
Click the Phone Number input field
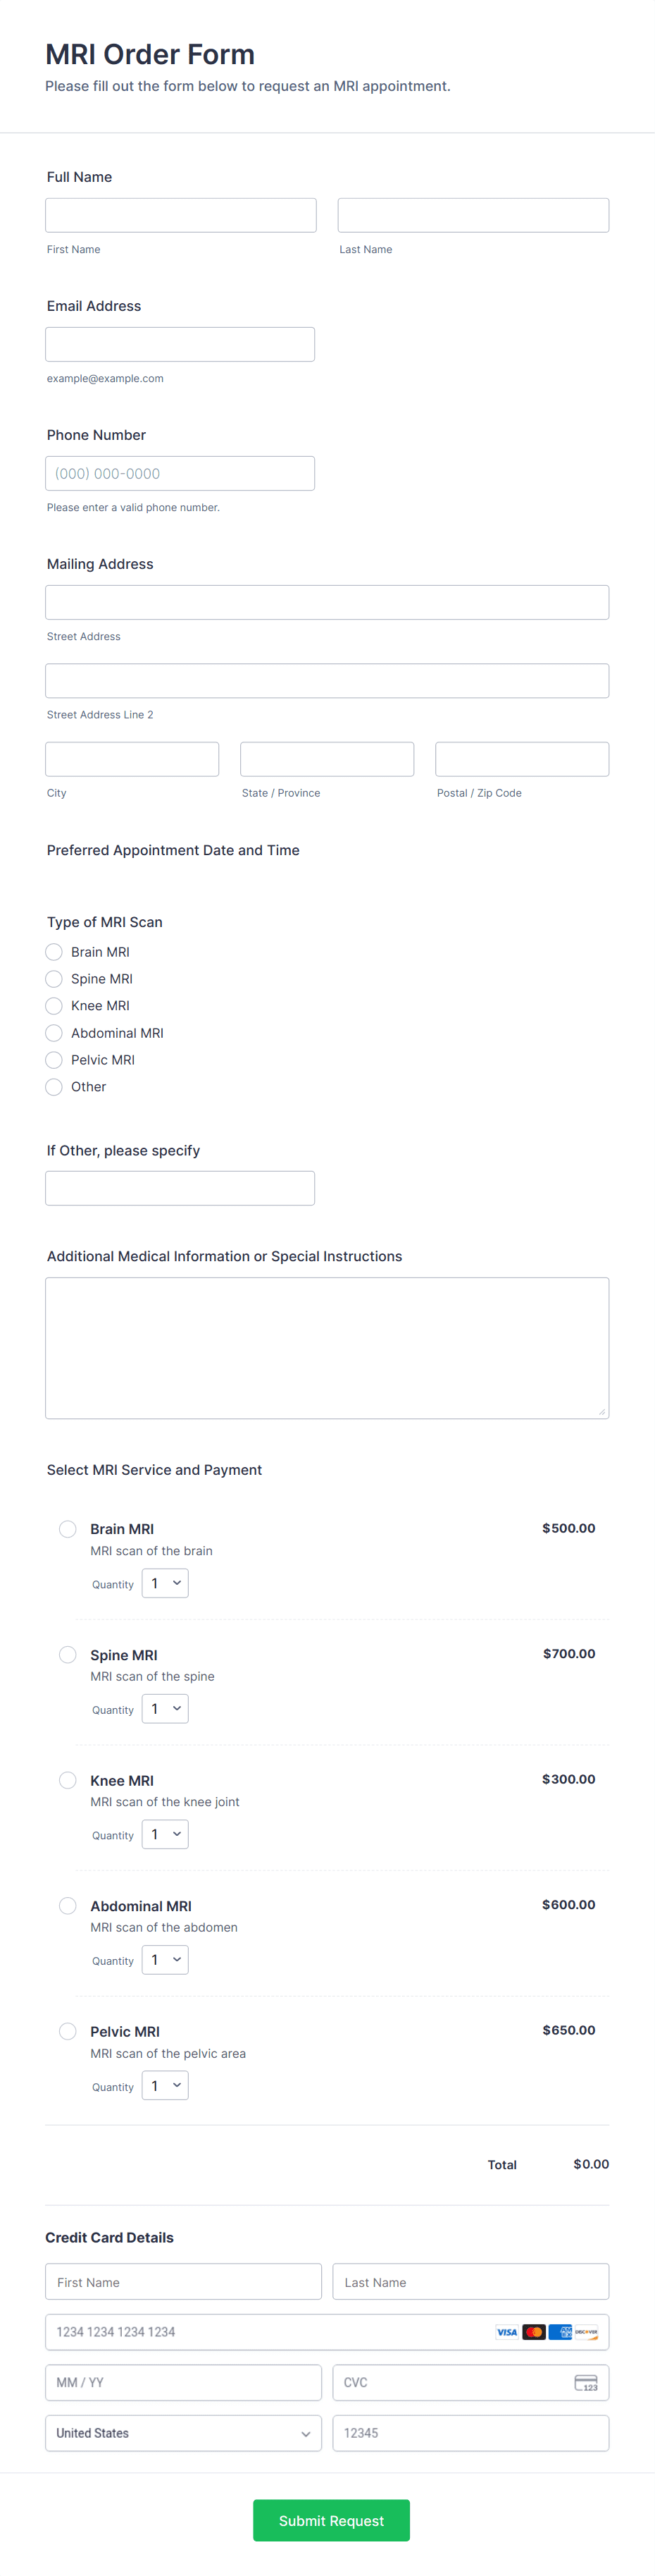point(180,472)
